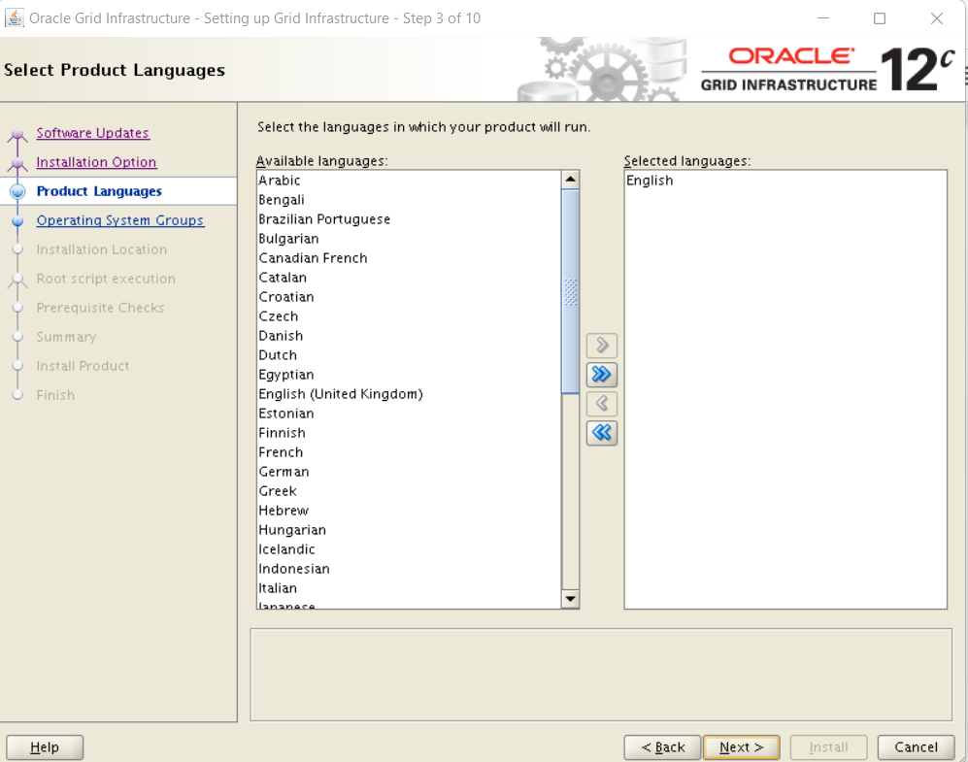968x762 pixels.
Task: Open the Software Updates step link
Action: pyautogui.click(x=92, y=133)
